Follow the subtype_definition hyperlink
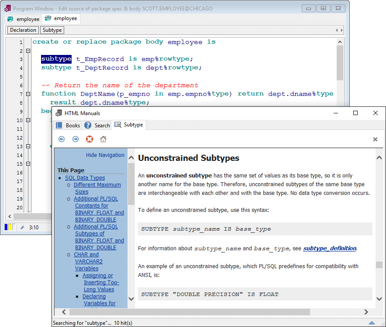The height and width of the screenshot is (327, 386). tap(330, 249)
